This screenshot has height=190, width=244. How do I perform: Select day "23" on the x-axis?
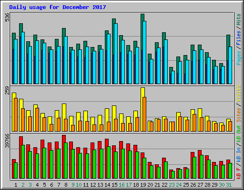tap(172, 185)
